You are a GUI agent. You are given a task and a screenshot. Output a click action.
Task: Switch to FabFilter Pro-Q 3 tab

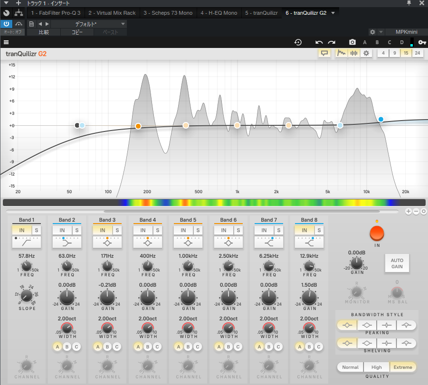pyautogui.click(x=56, y=13)
